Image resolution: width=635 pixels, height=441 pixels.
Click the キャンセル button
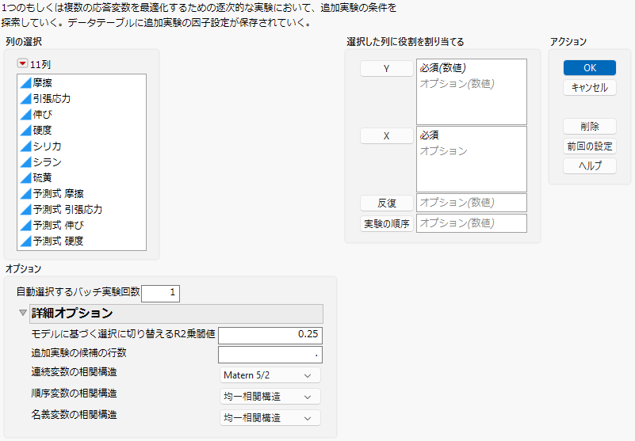(x=590, y=87)
